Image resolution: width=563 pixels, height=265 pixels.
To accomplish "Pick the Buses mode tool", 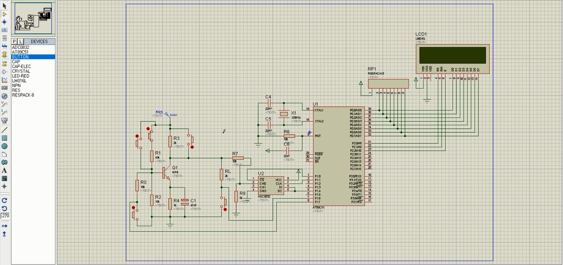I will [5, 46].
